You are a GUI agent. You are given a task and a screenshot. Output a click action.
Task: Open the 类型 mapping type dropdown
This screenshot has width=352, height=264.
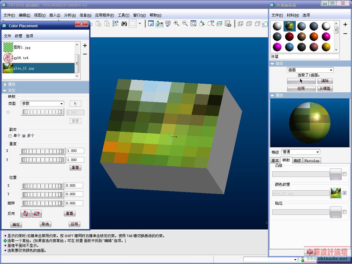pyautogui.click(x=42, y=104)
